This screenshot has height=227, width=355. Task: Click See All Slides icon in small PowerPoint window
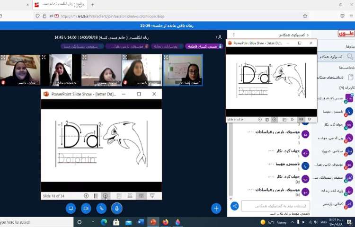(x=267, y=119)
